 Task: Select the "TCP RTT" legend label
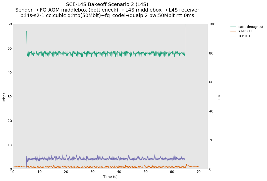pos(244,36)
